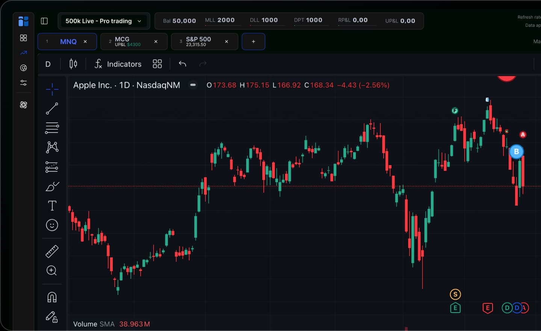Select the trend line drawing tool
This screenshot has width=541, height=331.
[x=52, y=108]
